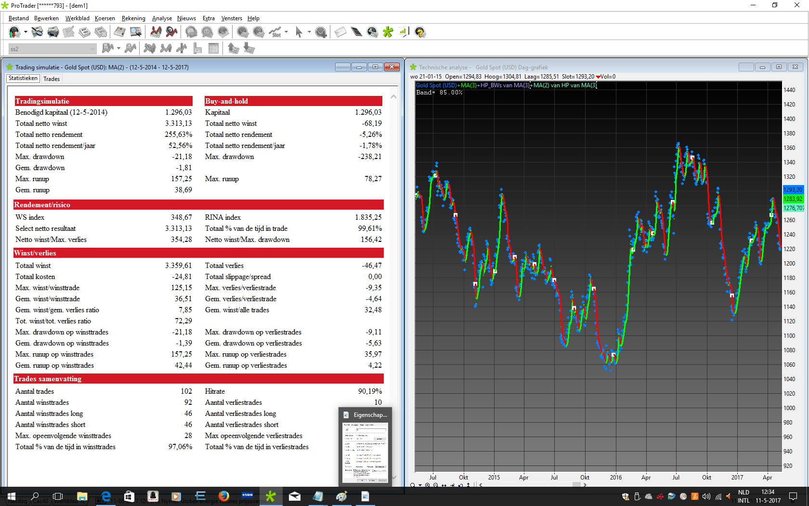Click chart horizontal scrollbar left arrow
809x506 pixels.
[481, 485]
